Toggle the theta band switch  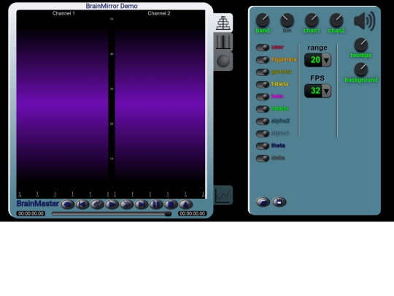(263, 145)
